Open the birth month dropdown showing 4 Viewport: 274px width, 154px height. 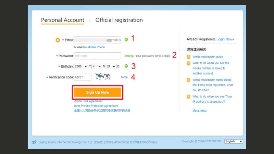click(97, 66)
